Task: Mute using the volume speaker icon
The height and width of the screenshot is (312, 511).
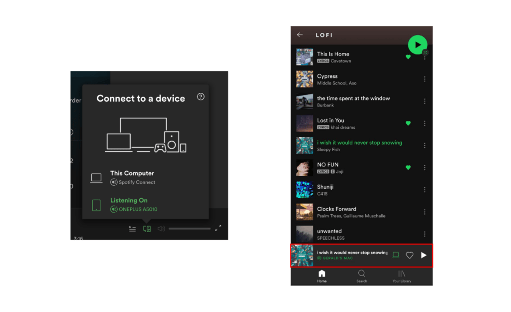Action: 161,229
